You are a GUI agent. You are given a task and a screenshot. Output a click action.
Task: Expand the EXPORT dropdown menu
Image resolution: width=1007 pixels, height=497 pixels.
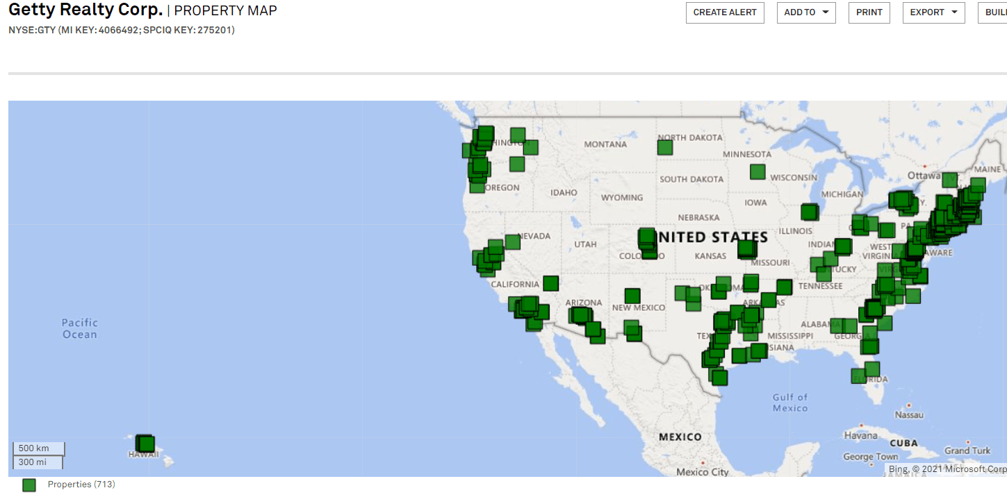tap(933, 12)
